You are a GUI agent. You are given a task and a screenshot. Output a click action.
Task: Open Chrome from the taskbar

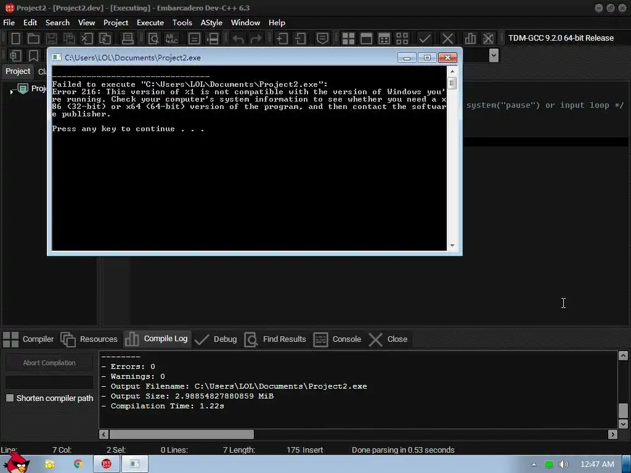78,464
